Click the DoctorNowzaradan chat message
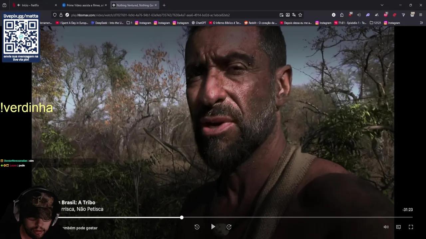426x239 pixels. 17,161
